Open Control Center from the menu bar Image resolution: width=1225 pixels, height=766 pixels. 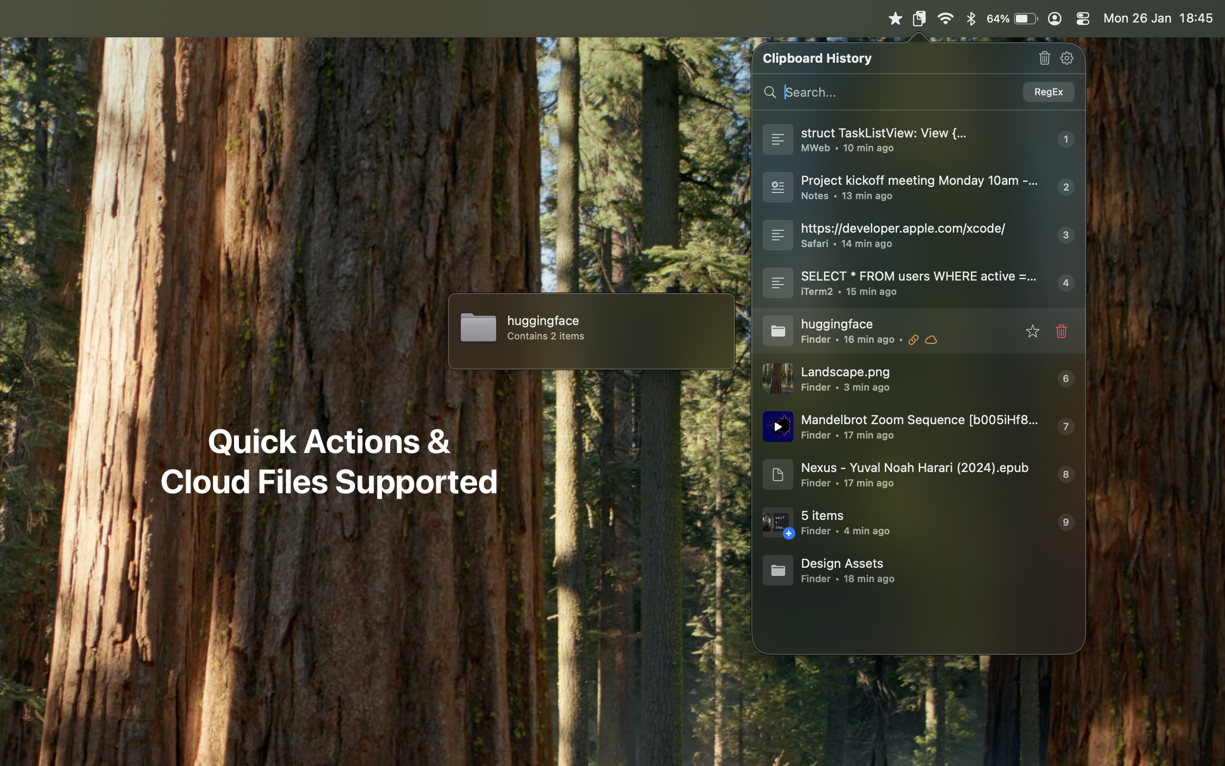(x=1082, y=18)
